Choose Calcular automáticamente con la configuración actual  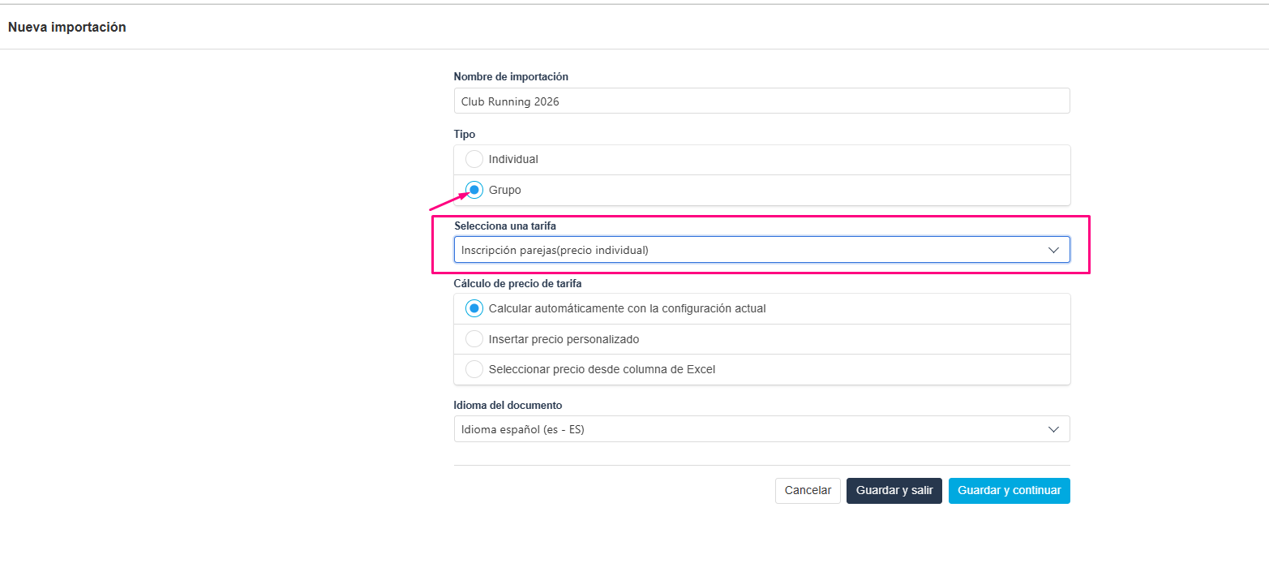pos(474,309)
